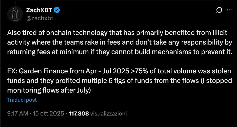Click the "Traduci post" translate link
The height and width of the screenshot is (127, 237).
click(x=22, y=100)
